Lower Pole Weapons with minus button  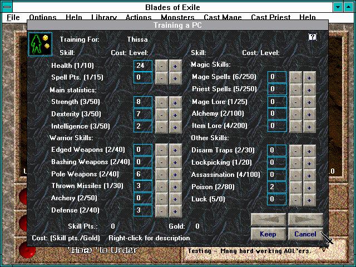coord(161,175)
